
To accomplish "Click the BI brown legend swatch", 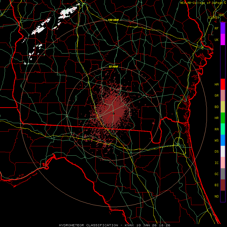I will coord(223,185).
